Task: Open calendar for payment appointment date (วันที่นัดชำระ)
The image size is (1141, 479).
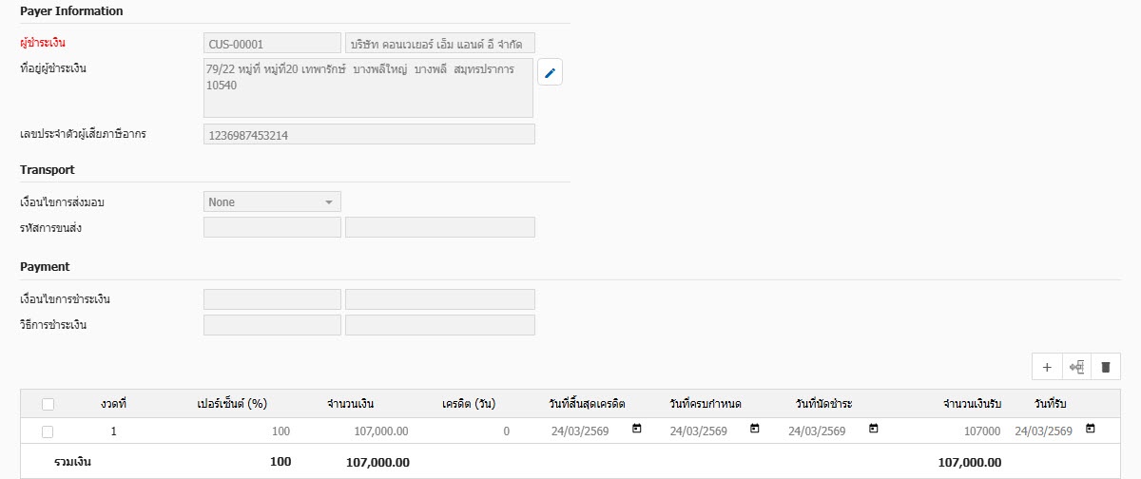Action: tap(873, 430)
